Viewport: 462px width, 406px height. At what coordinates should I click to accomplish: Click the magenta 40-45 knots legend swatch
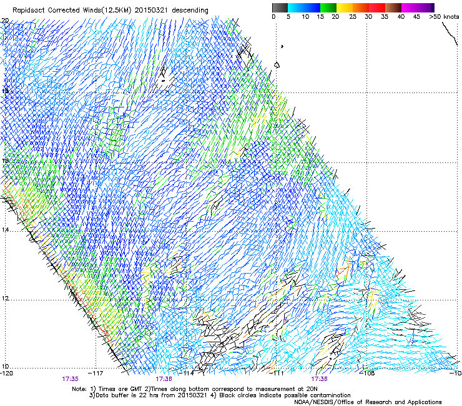pos(410,7)
